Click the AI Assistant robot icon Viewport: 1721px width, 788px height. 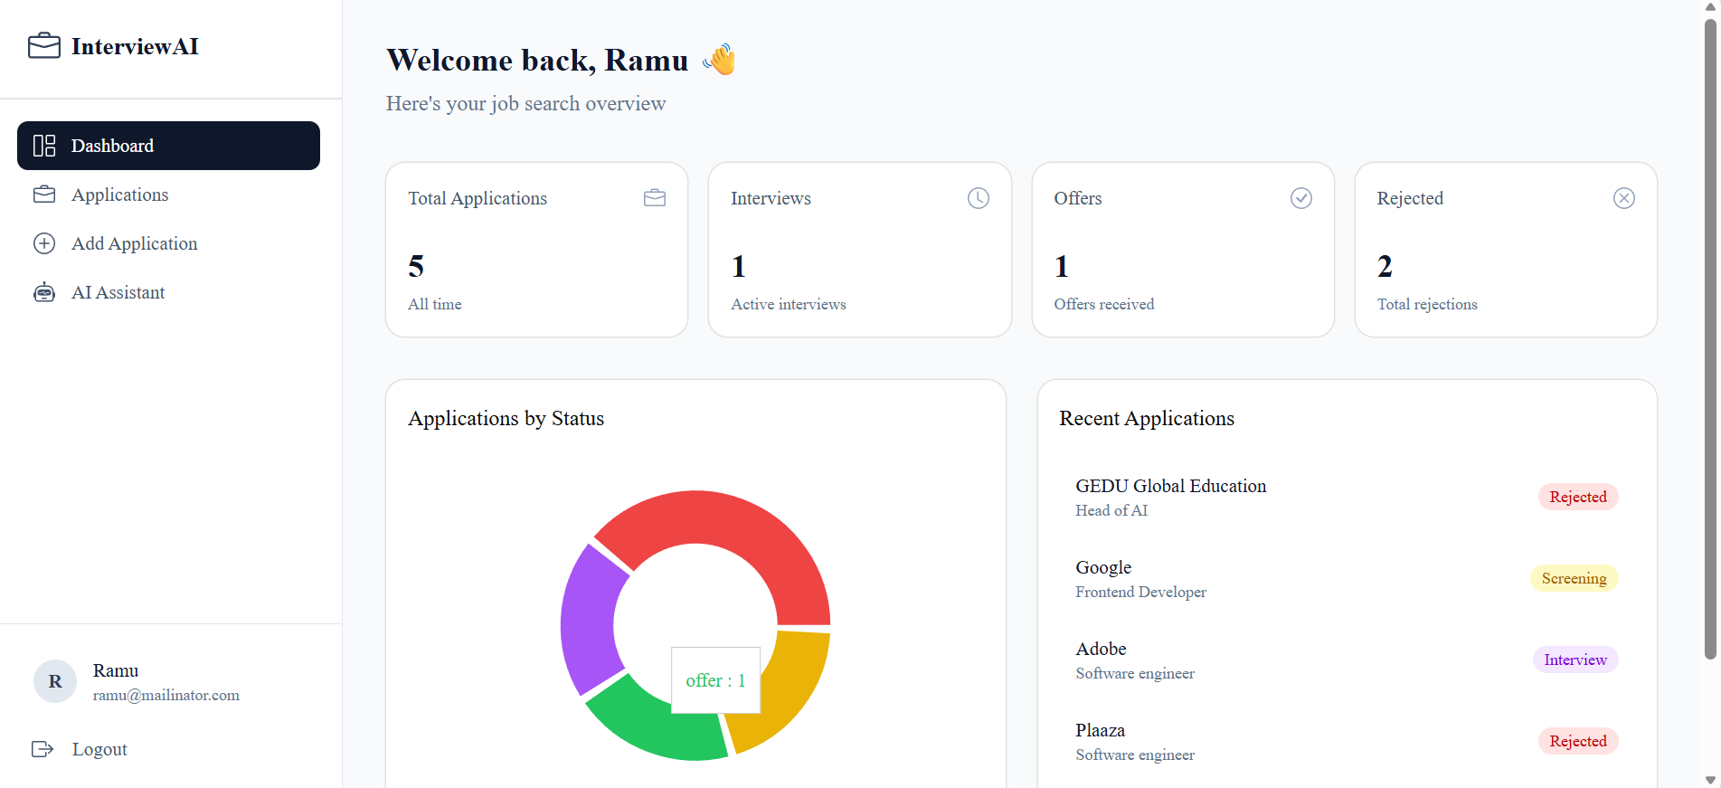click(x=44, y=292)
